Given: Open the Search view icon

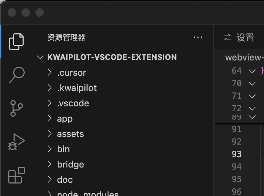Looking at the screenshot, I should click(x=16, y=75).
